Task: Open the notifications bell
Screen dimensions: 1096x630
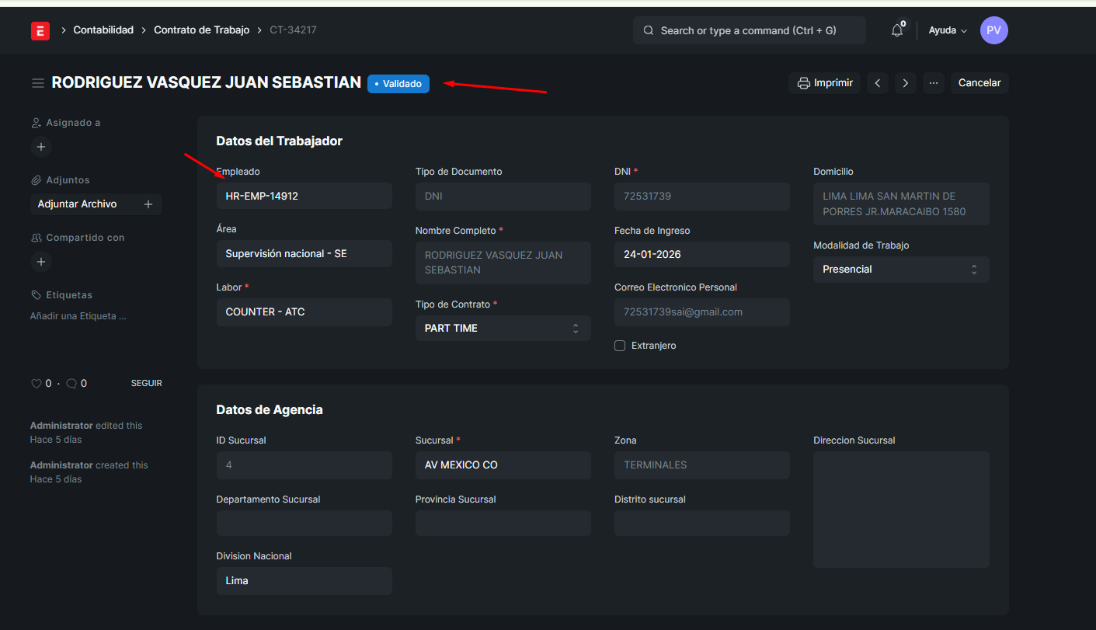Action: 897,30
